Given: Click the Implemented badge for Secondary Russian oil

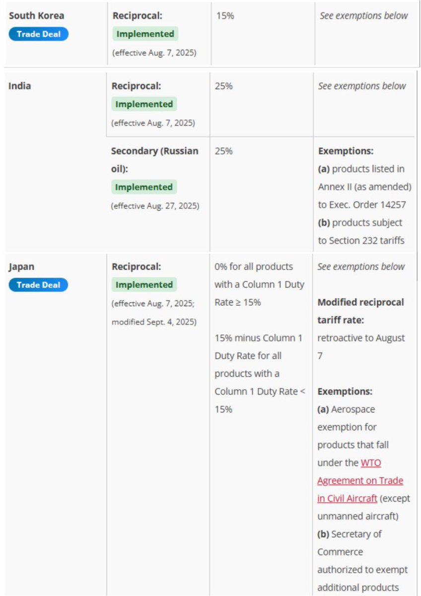Looking at the screenshot, I should pos(144,187).
